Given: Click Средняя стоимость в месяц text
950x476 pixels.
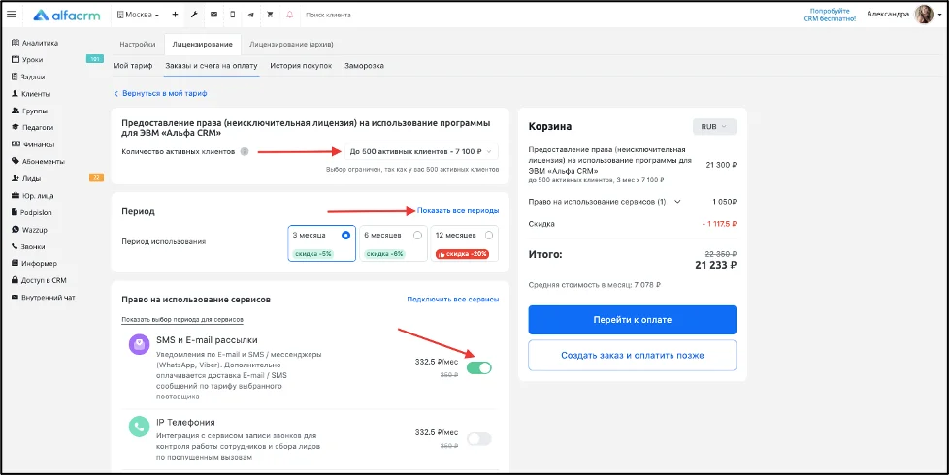Looking at the screenshot, I should (x=594, y=285).
